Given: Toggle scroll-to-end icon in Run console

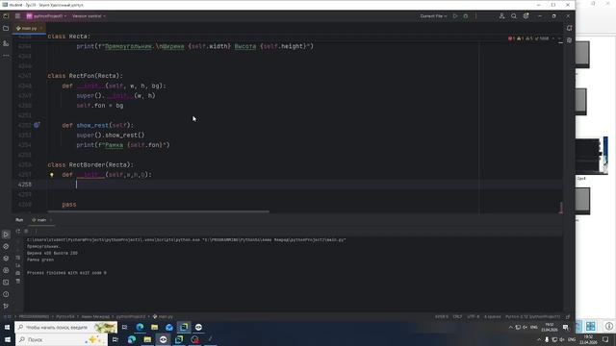Looking at the screenshot, I should (x=18, y=265).
